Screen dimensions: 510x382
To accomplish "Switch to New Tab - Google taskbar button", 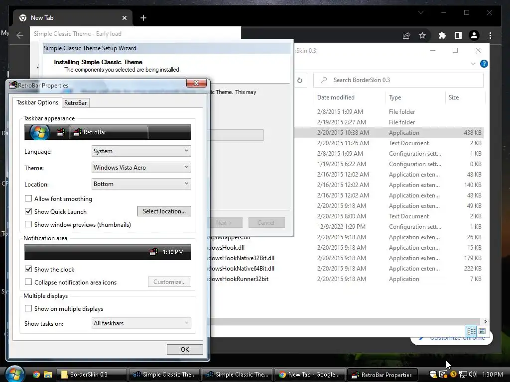I will coord(310,375).
